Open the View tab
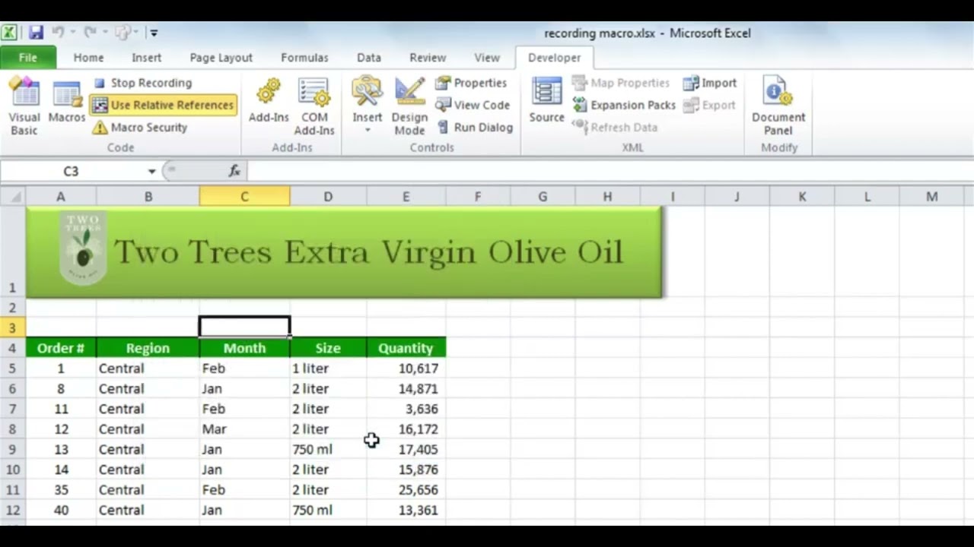The width and height of the screenshot is (974, 547). coord(487,58)
